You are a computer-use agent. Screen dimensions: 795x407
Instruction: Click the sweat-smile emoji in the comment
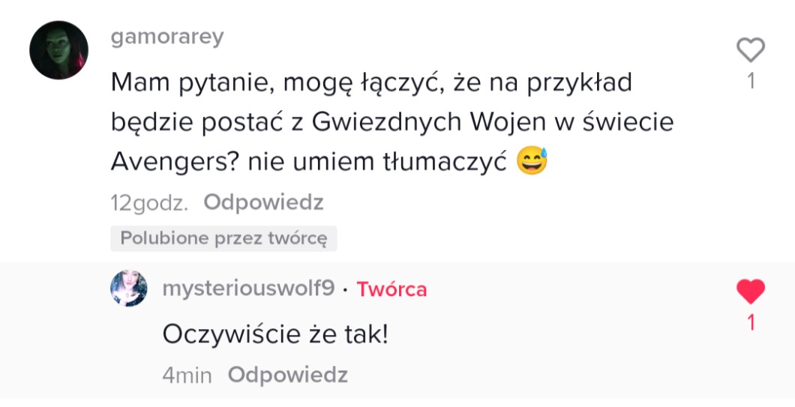point(532,161)
